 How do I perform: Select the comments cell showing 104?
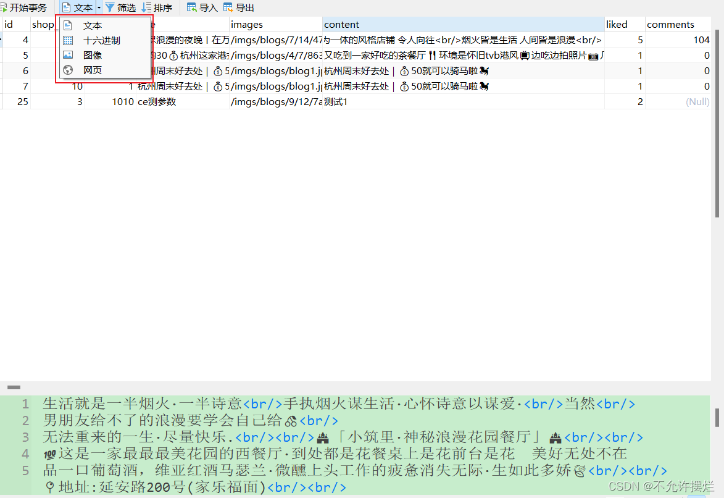click(678, 40)
